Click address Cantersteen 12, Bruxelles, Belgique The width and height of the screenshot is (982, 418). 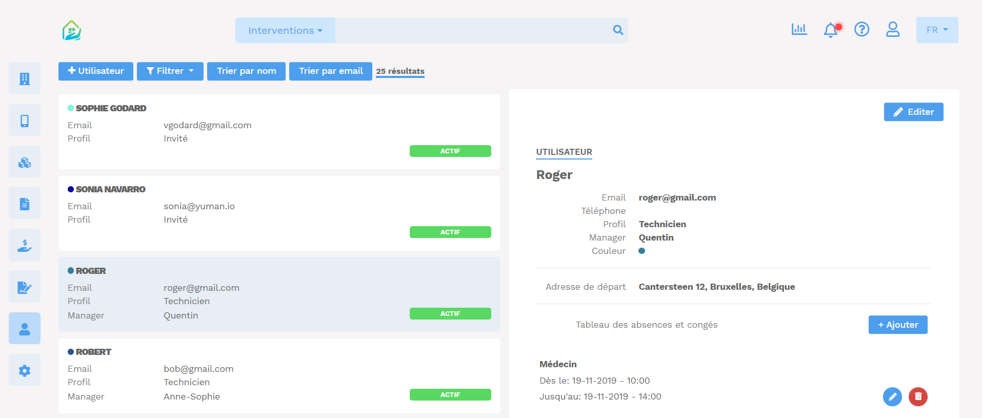[717, 287]
